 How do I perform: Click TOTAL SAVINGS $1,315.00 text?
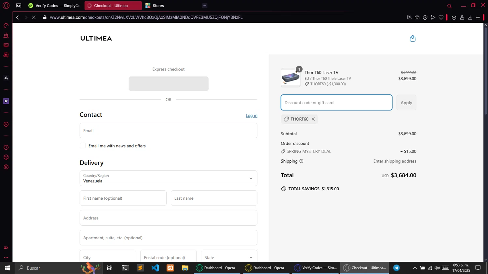[314, 189]
